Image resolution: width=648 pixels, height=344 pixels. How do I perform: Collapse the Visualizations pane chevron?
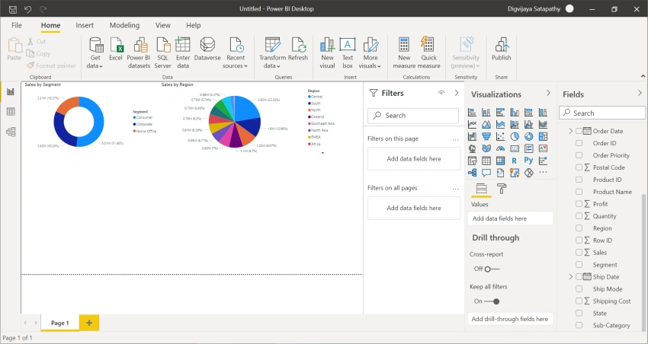pyautogui.click(x=548, y=93)
